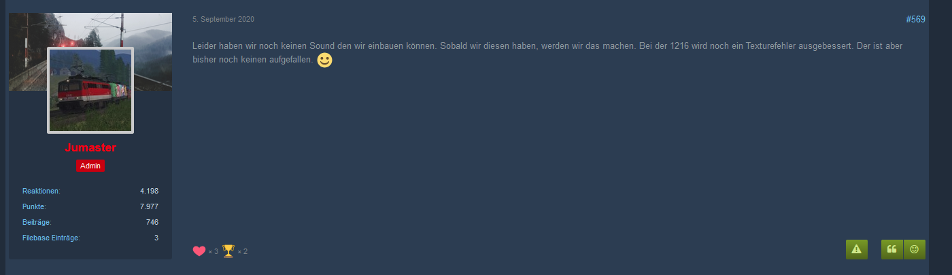Click the trophy reaction icon

228,251
